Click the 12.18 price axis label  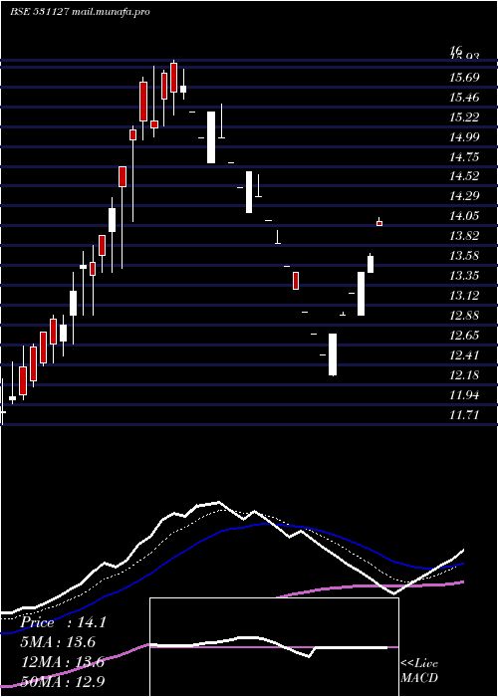[464, 375]
